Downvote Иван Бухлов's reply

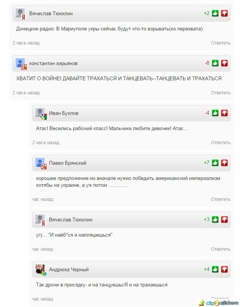click(x=224, y=113)
